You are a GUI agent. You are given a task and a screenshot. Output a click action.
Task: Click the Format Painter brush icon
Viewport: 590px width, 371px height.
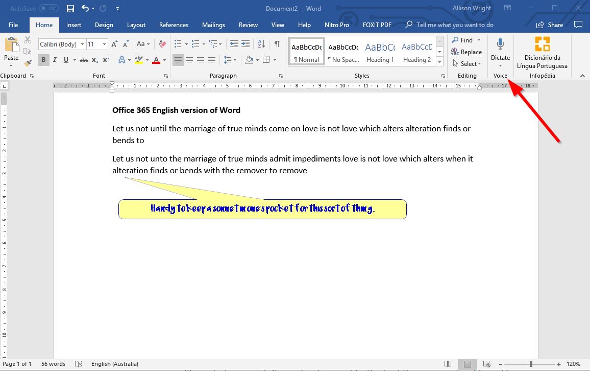(x=28, y=63)
